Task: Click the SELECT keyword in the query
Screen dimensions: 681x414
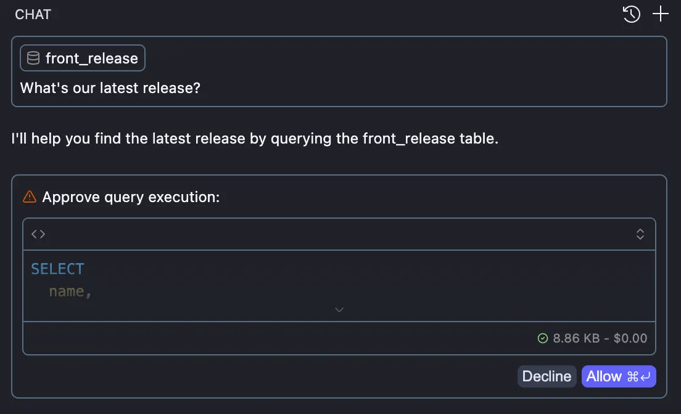Action: pyautogui.click(x=57, y=269)
